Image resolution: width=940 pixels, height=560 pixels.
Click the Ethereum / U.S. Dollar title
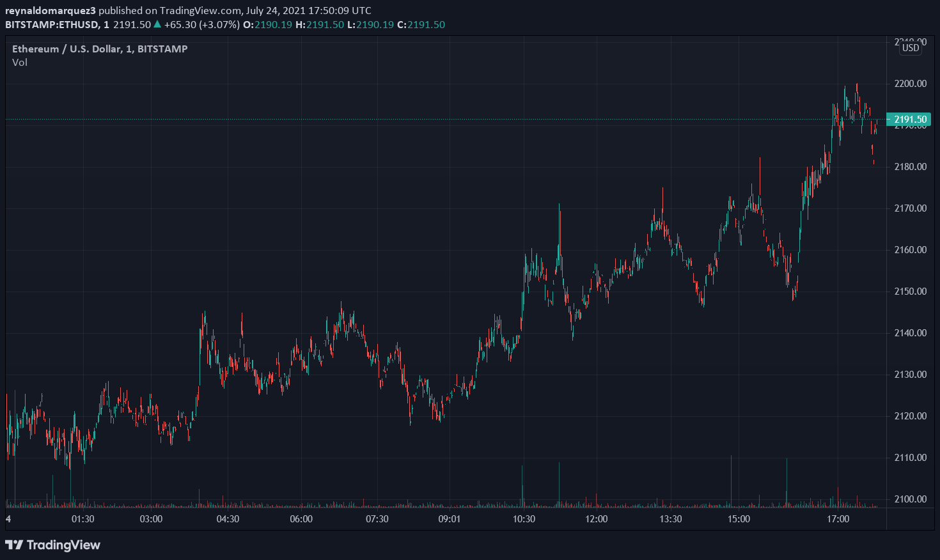100,49
